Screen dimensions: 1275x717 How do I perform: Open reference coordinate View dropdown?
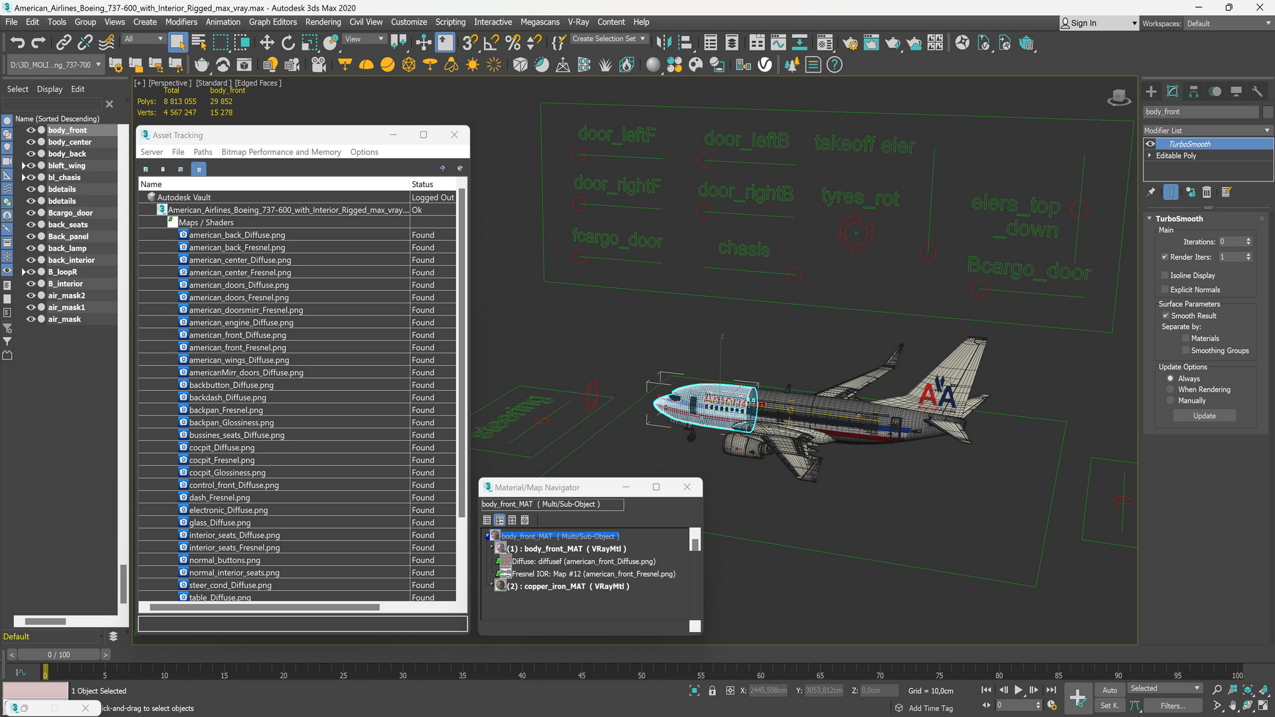[364, 39]
